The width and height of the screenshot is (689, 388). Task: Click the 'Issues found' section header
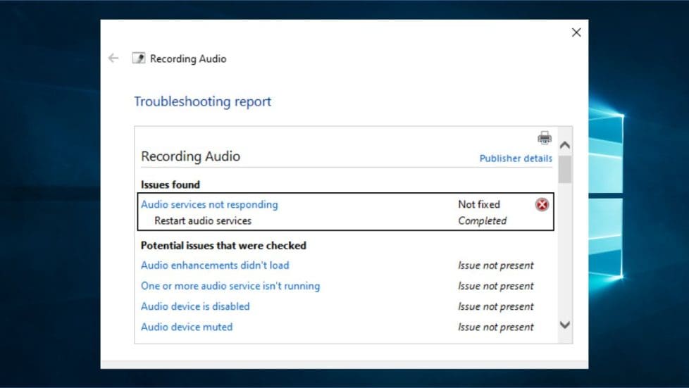click(x=170, y=184)
